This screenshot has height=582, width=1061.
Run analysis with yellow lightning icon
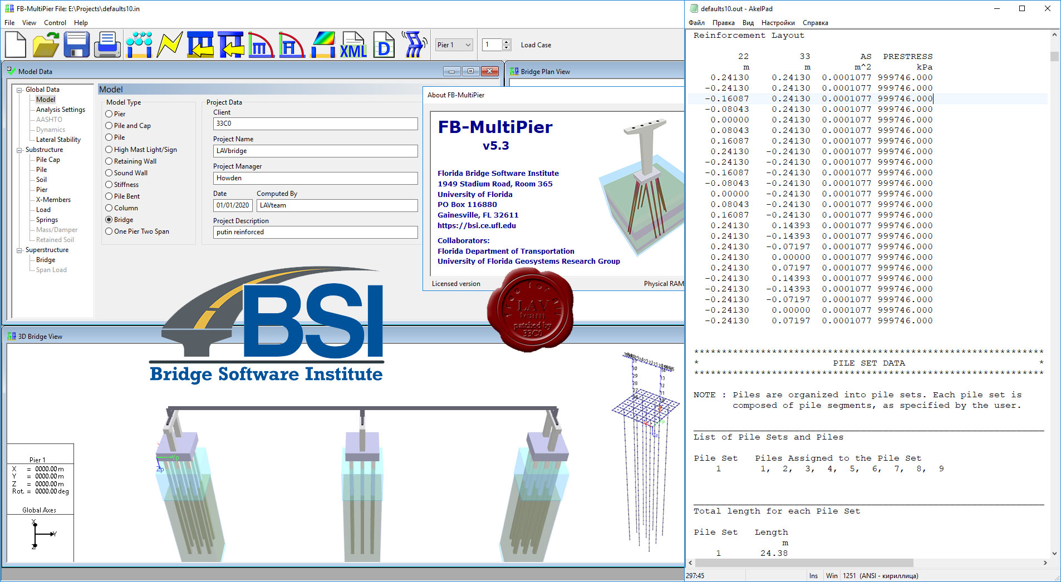[170, 45]
